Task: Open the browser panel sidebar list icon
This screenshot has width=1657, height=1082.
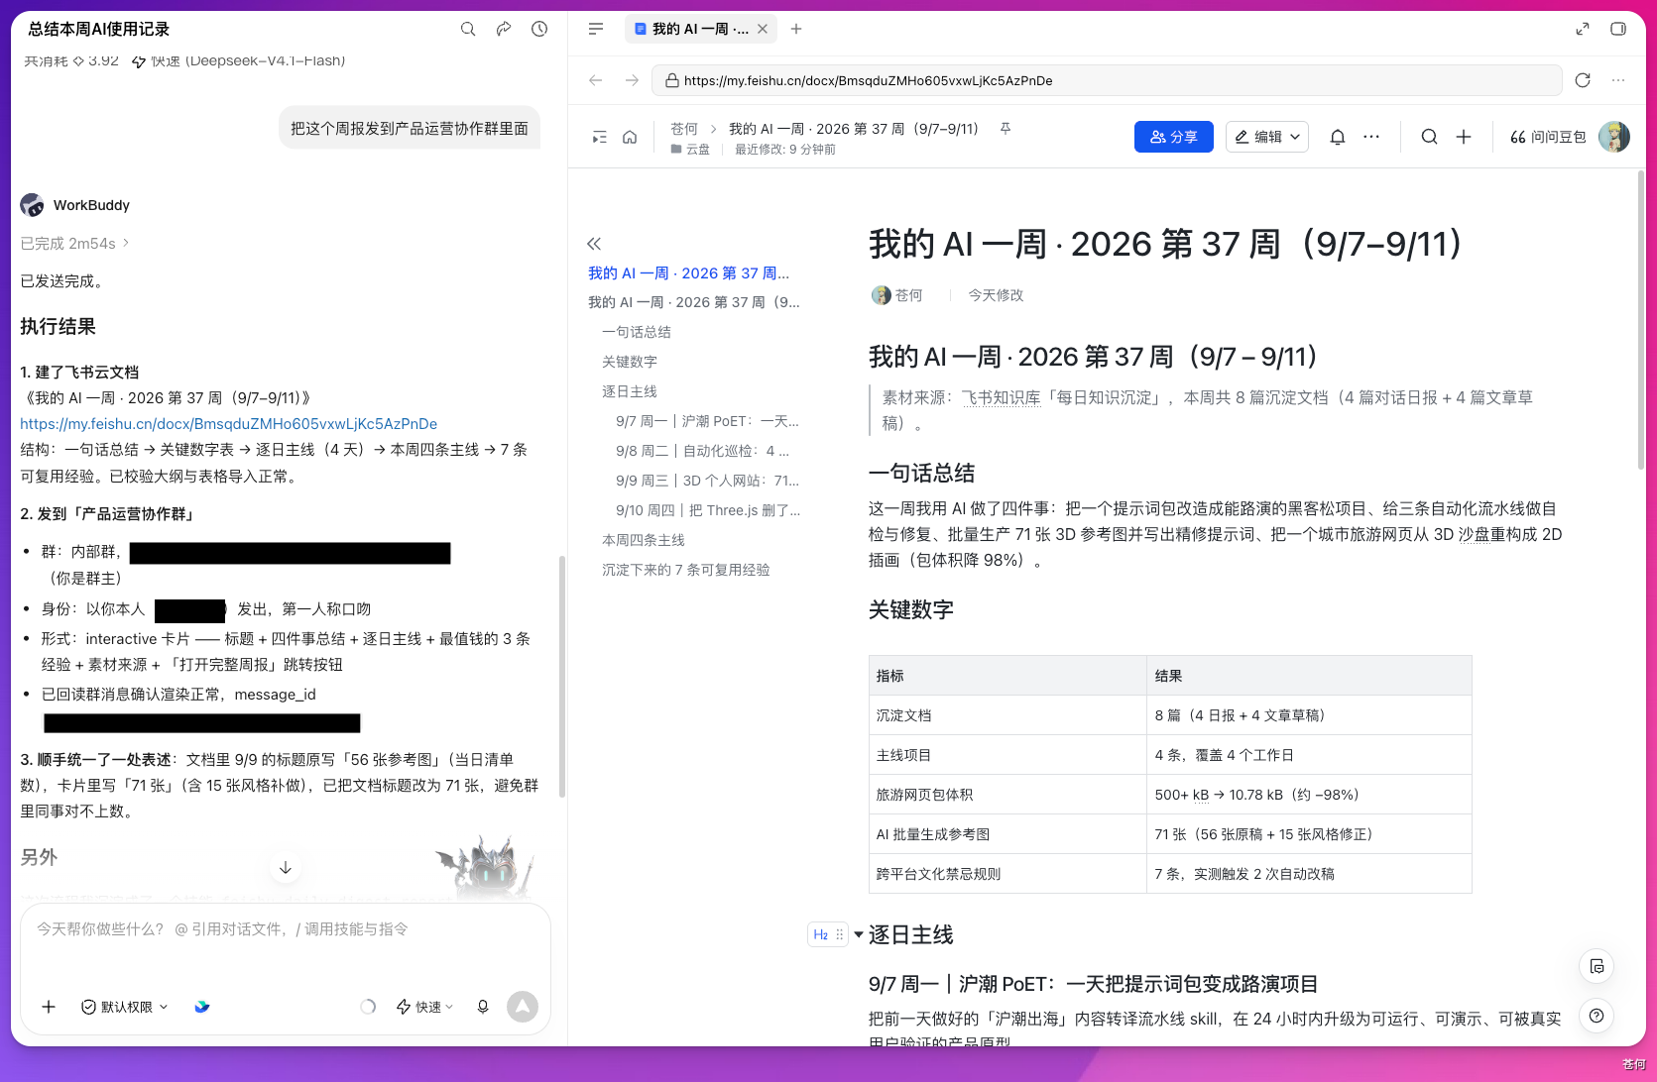Action: pos(596,29)
